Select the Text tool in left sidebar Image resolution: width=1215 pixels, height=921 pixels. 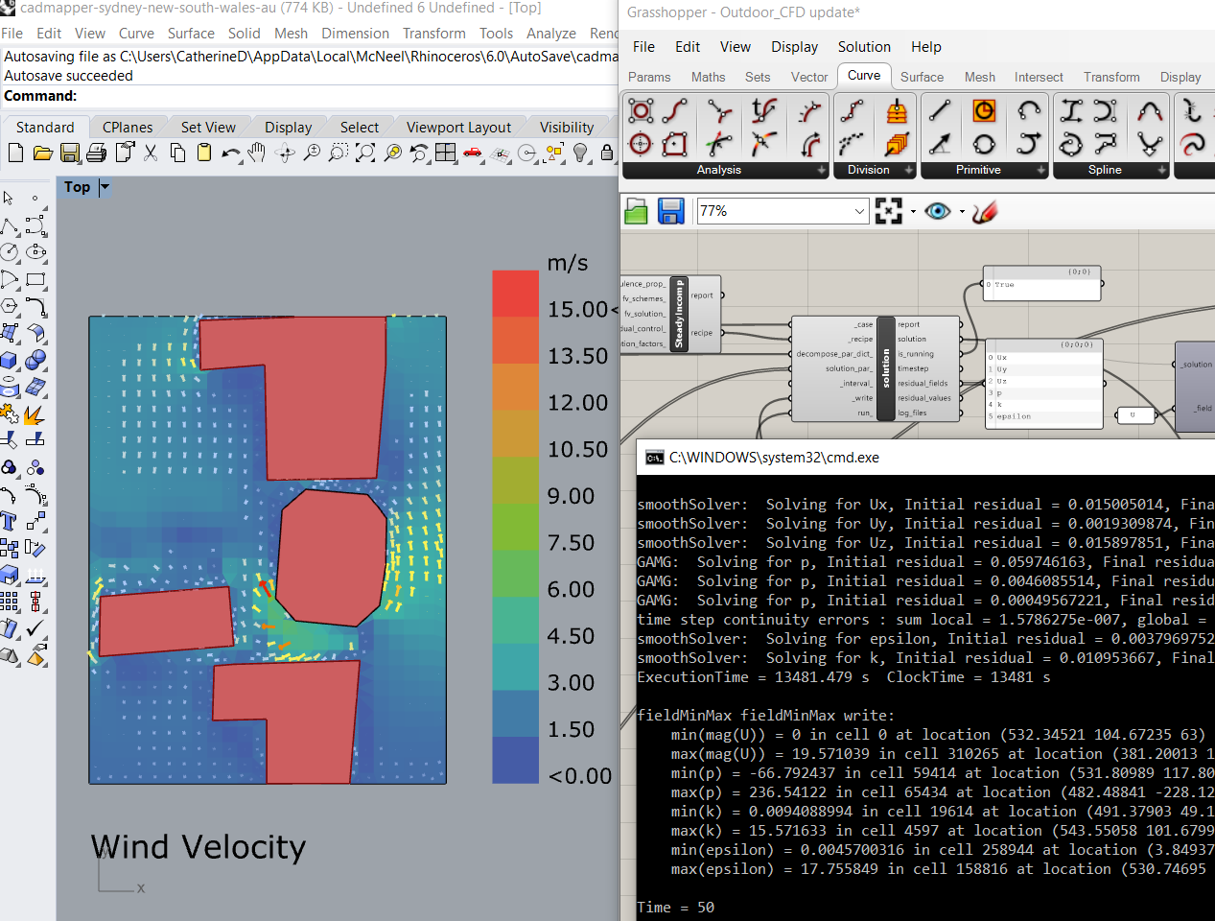point(10,521)
